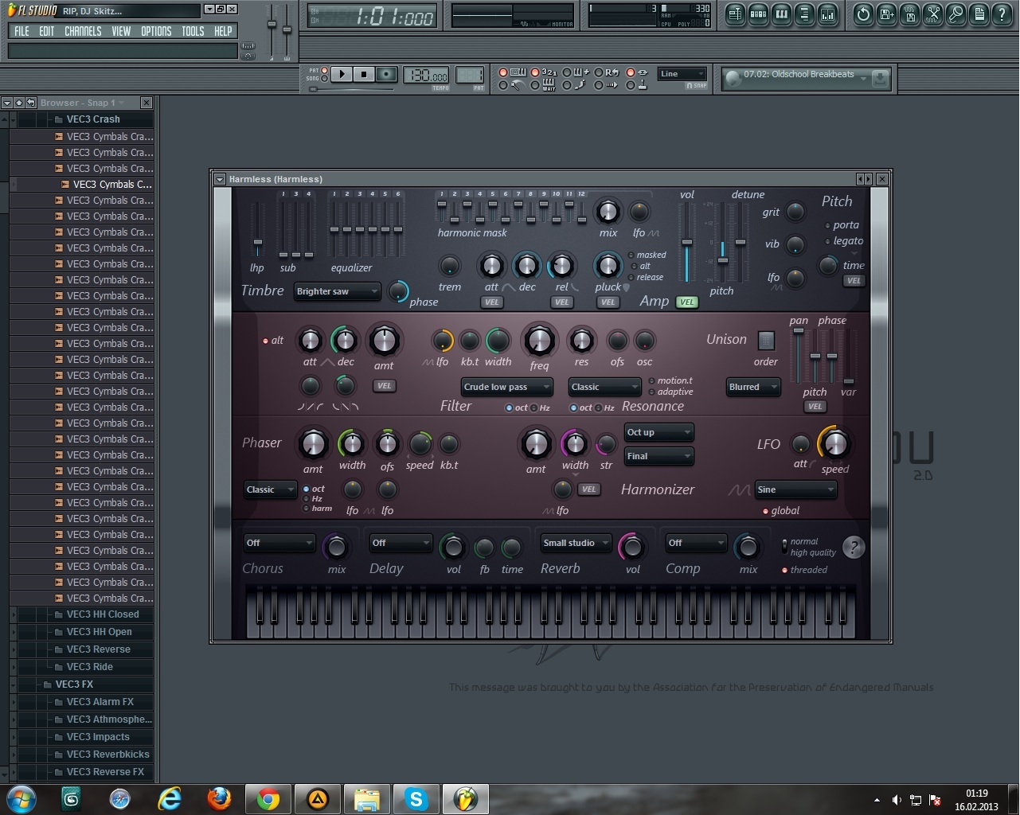1020x815 pixels.
Task: Open the Line snap dropdown
Action: tap(682, 74)
